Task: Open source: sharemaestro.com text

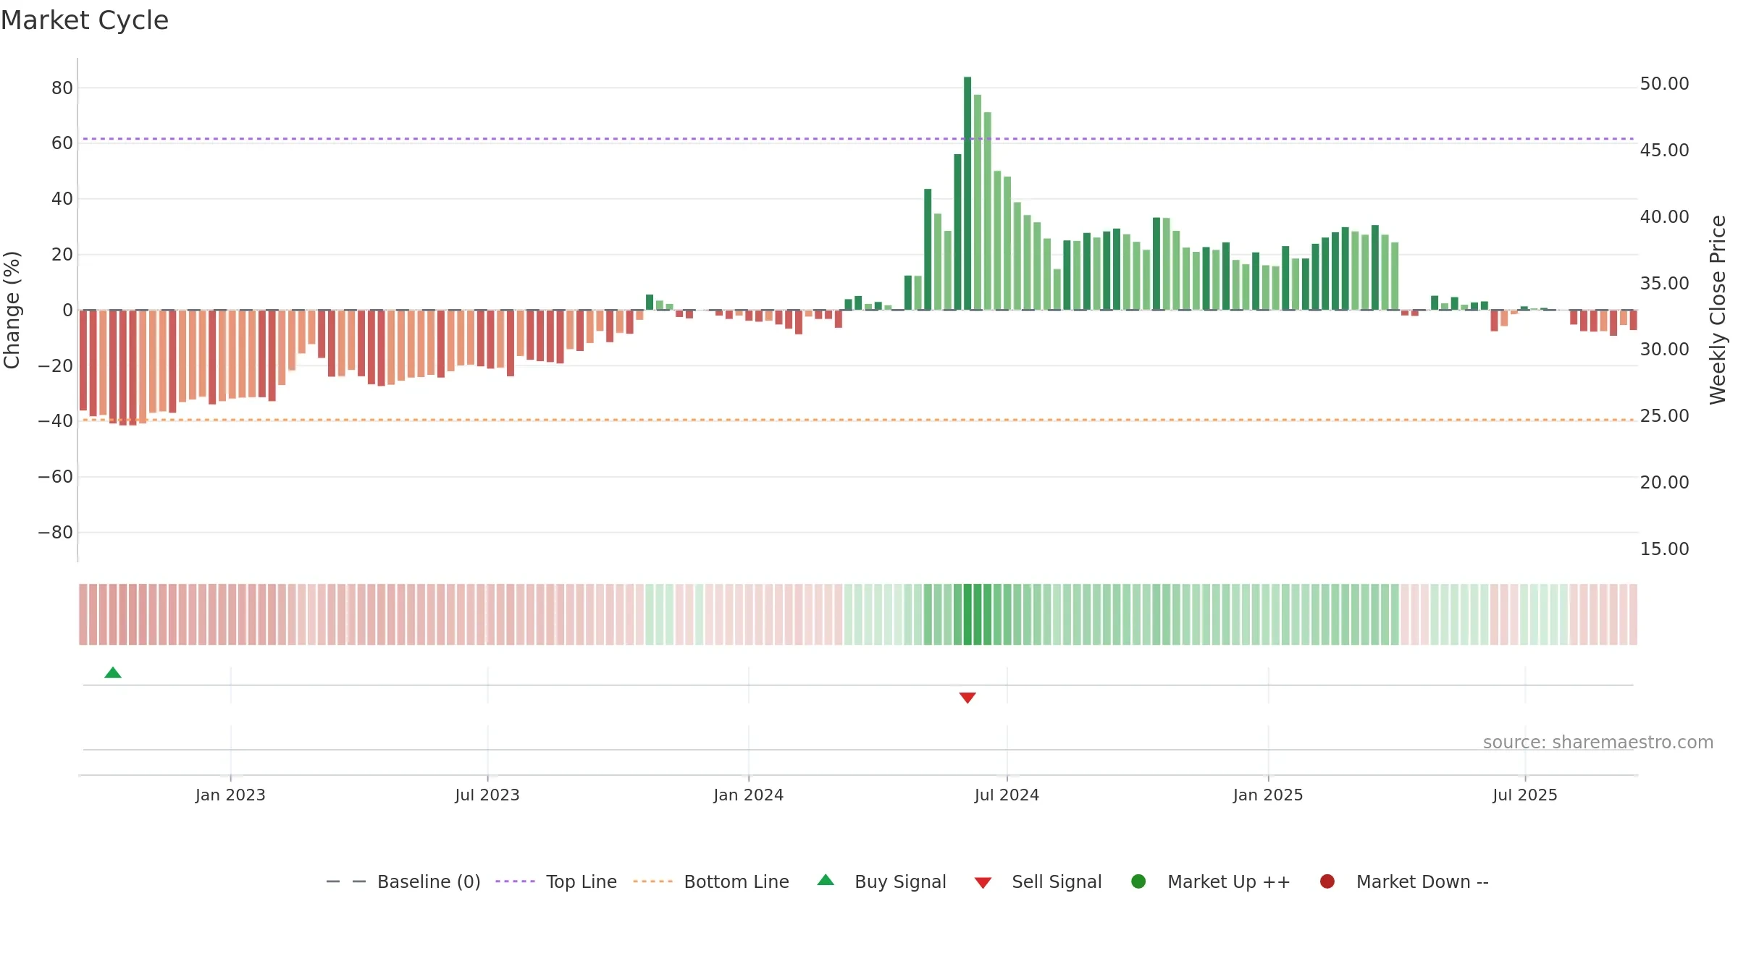Action: coord(1598,743)
